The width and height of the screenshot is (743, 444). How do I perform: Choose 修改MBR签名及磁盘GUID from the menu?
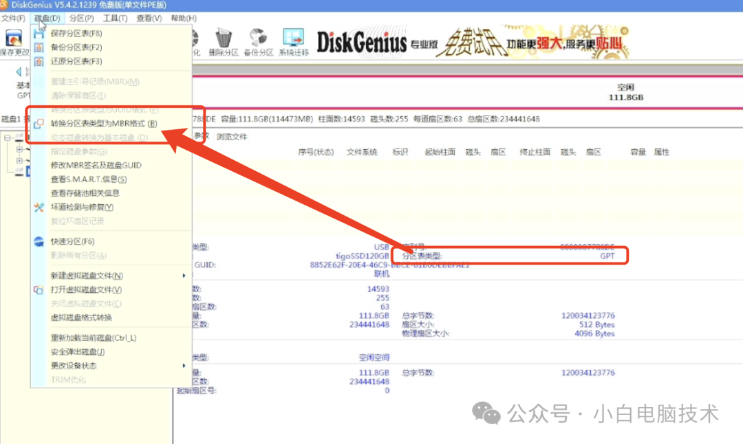pos(96,165)
